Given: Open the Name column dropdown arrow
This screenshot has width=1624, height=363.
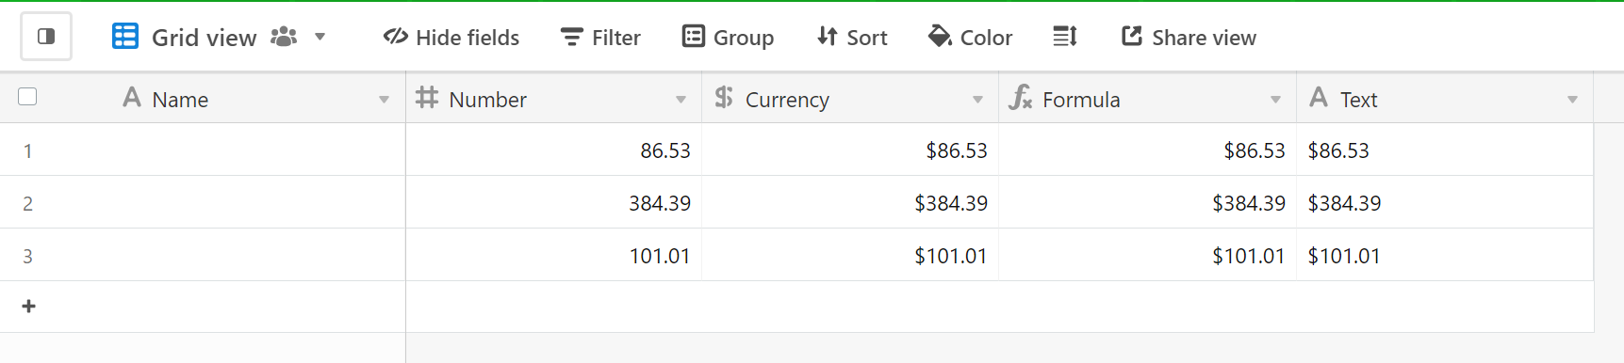Looking at the screenshot, I should click(384, 100).
